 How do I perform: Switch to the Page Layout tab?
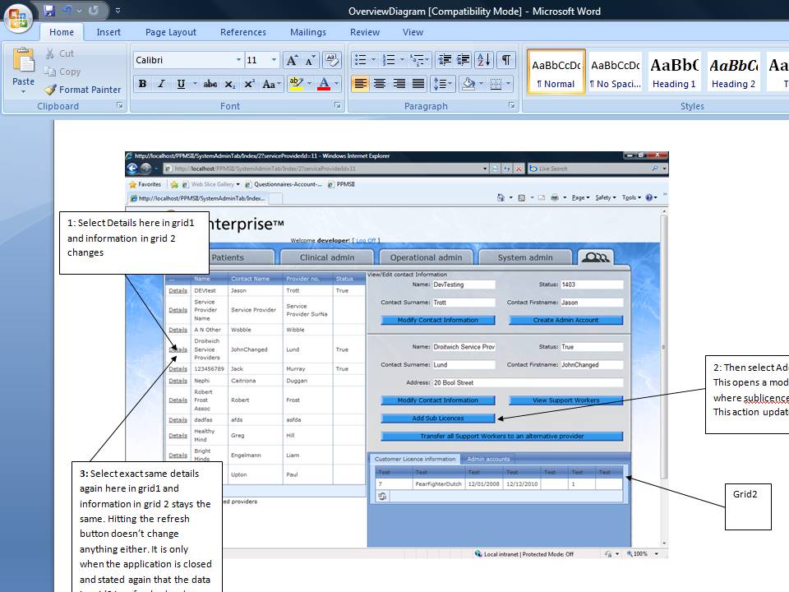(171, 32)
